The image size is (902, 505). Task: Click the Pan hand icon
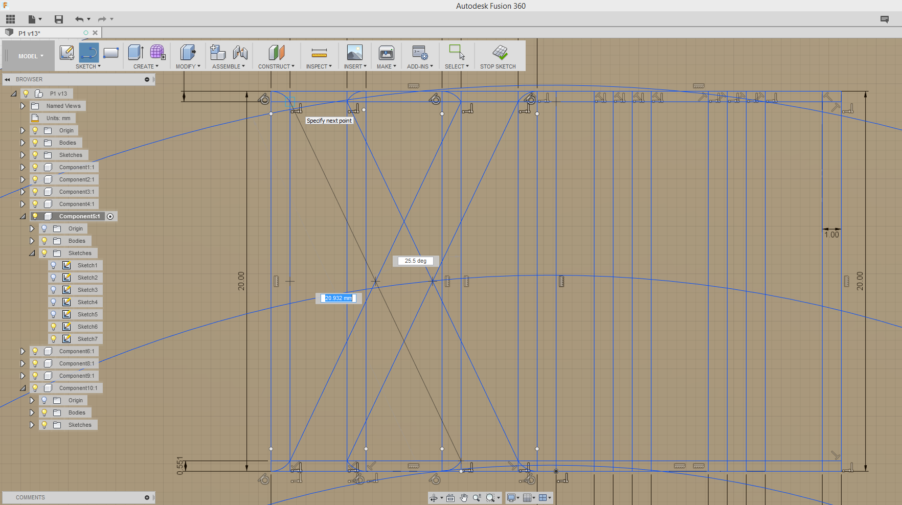(464, 498)
